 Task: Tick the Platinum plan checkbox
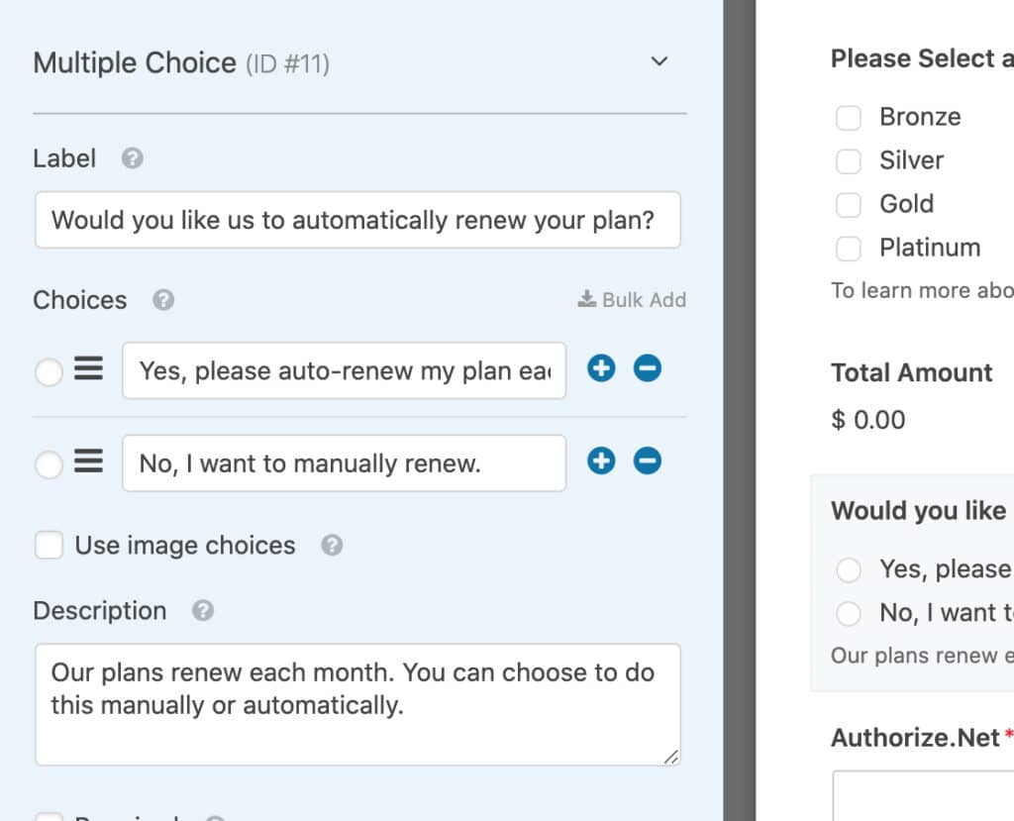pyautogui.click(x=849, y=249)
